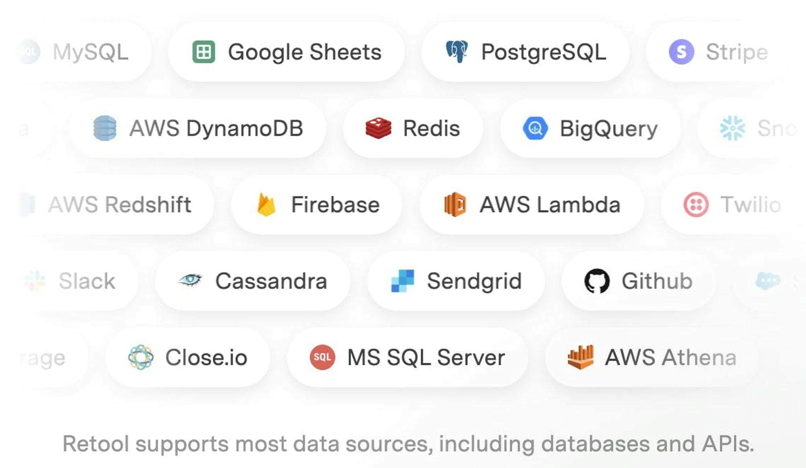
Task: Click the Sendgrid blue squares icon
Action: (x=402, y=281)
